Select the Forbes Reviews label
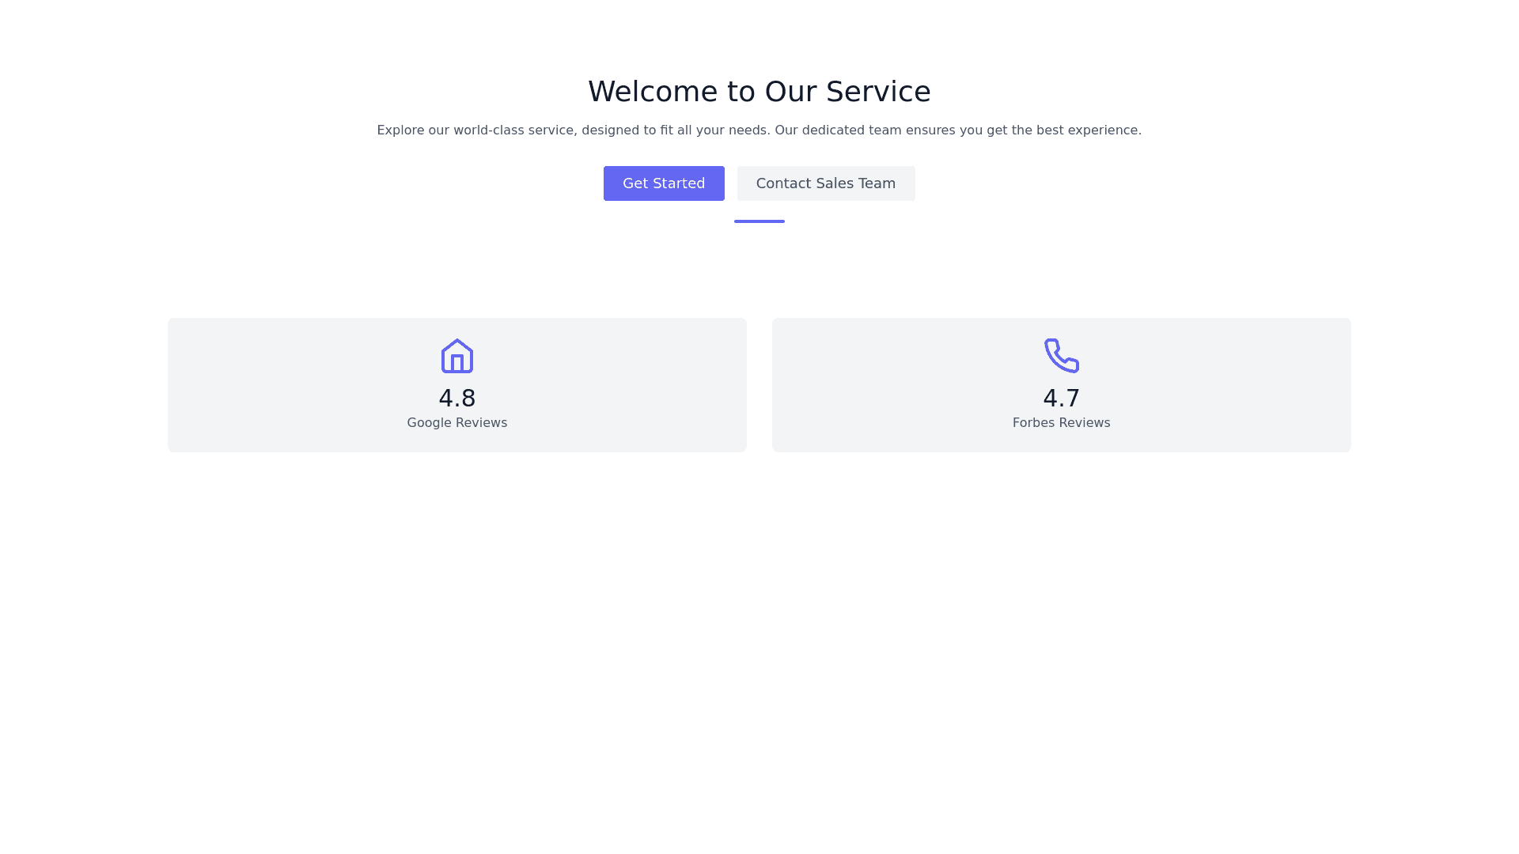This screenshot has height=854, width=1519. point(1061,423)
